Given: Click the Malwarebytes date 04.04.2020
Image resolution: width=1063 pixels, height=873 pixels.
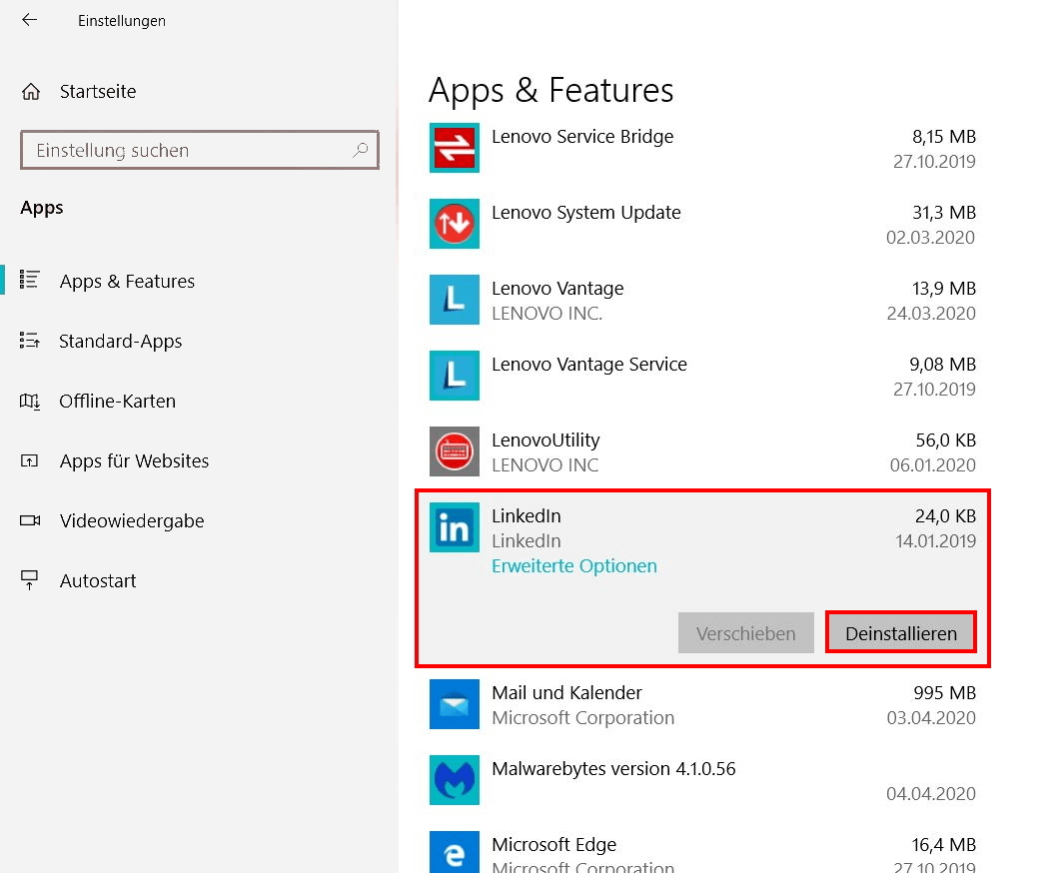Looking at the screenshot, I should click(x=931, y=794).
